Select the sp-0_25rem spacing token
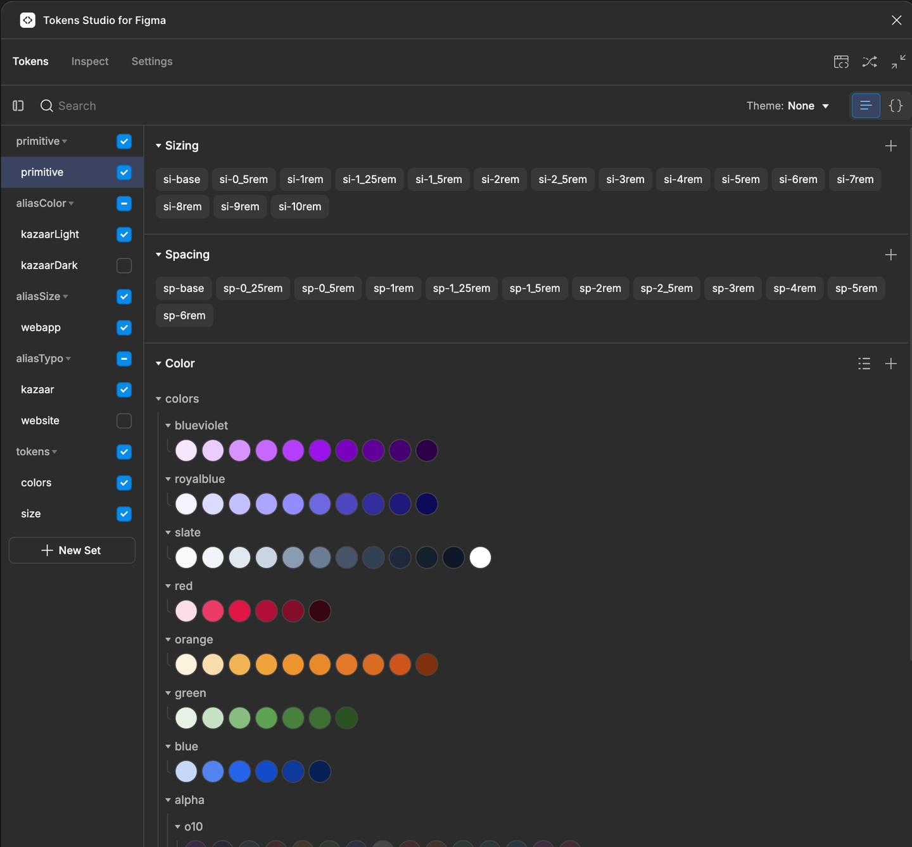Screen dimensions: 912x847 point(253,288)
